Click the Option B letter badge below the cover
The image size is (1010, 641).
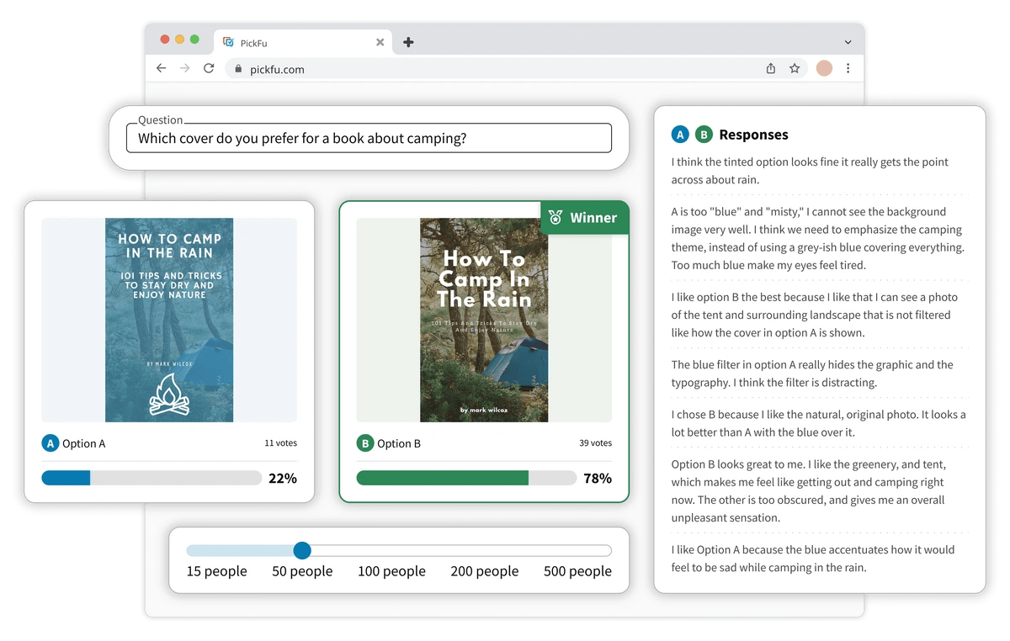(365, 443)
